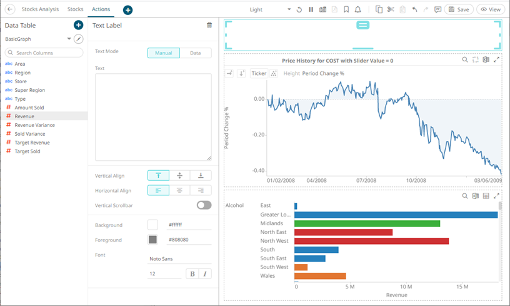
Task: Undo the last action in toolbar
Action: (x=414, y=9)
